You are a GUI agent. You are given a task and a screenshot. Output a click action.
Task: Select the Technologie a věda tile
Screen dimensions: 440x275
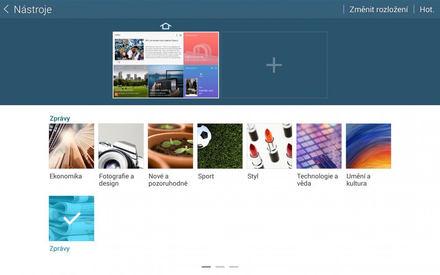(319, 146)
